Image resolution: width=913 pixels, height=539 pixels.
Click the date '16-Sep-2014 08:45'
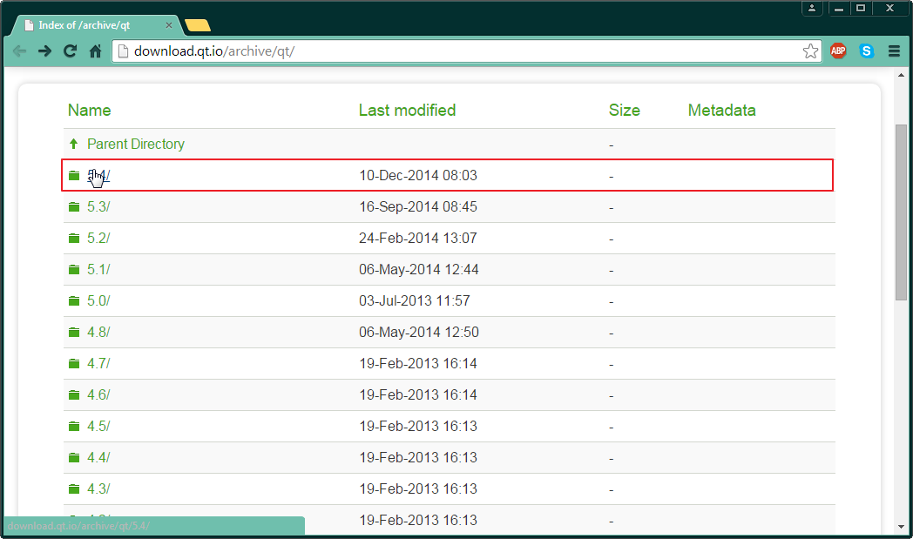pos(418,206)
